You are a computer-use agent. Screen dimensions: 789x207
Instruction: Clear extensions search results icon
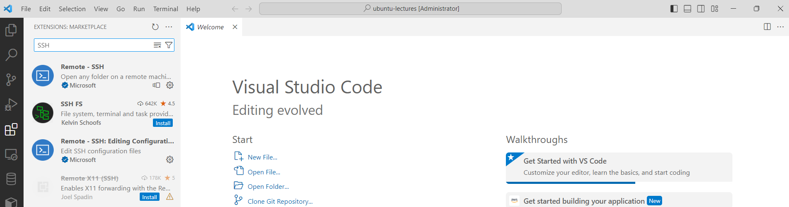click(x=157, y=45)
